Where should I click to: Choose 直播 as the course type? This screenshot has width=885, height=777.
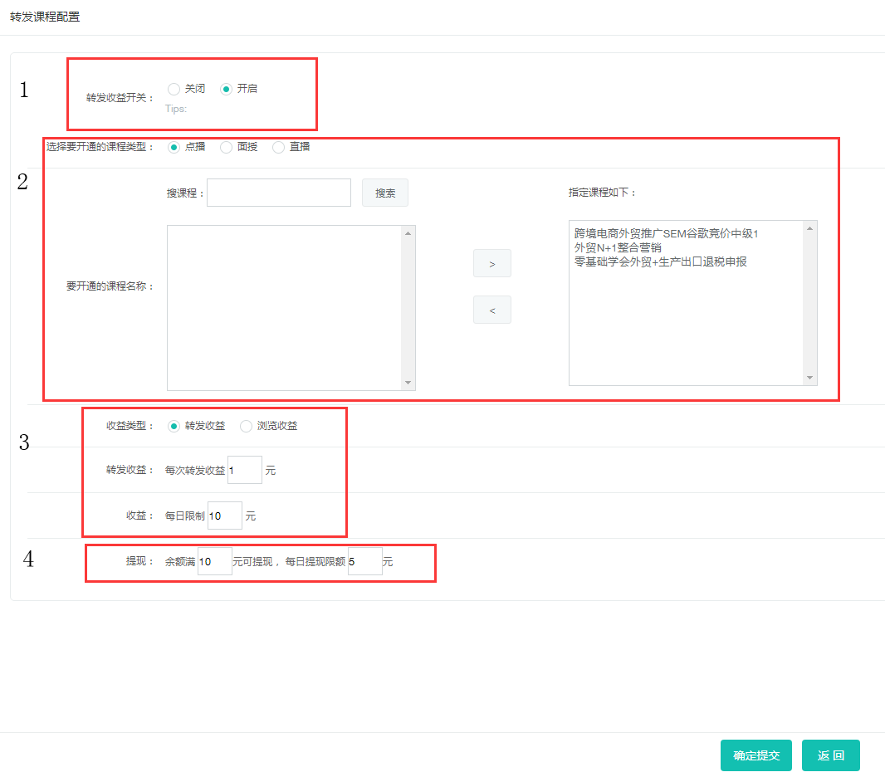tap(278, 147)
